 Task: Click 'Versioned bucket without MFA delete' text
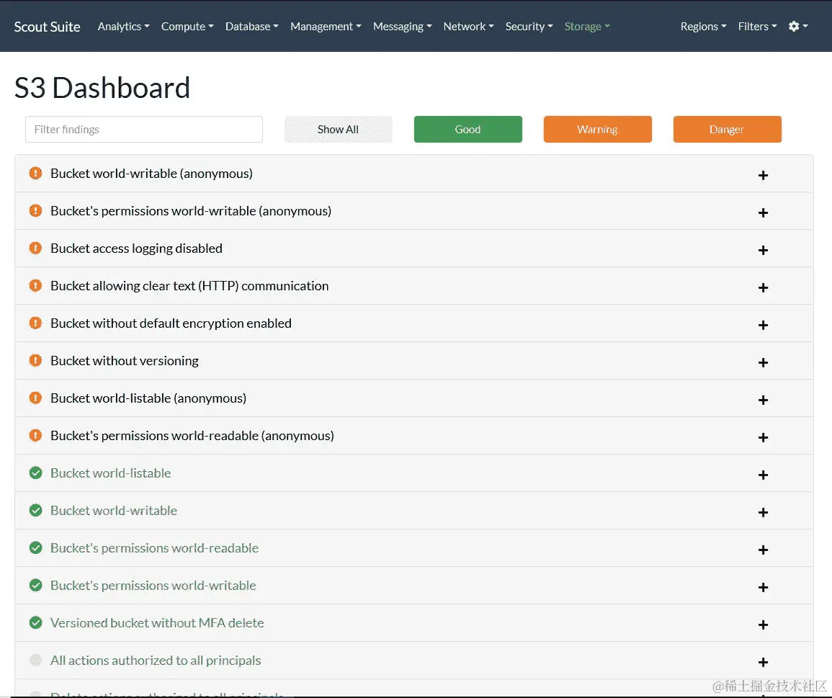click(x=157, y=622)
